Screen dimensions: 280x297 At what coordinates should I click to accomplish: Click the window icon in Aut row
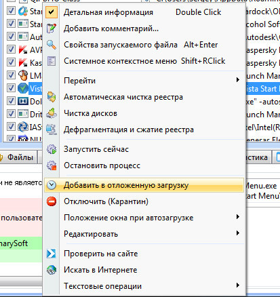coord(23,37)
